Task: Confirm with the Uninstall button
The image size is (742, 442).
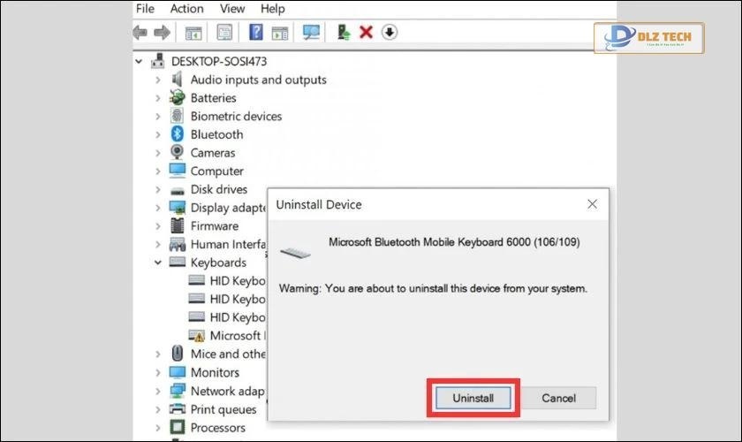Action: pos(473,398)
